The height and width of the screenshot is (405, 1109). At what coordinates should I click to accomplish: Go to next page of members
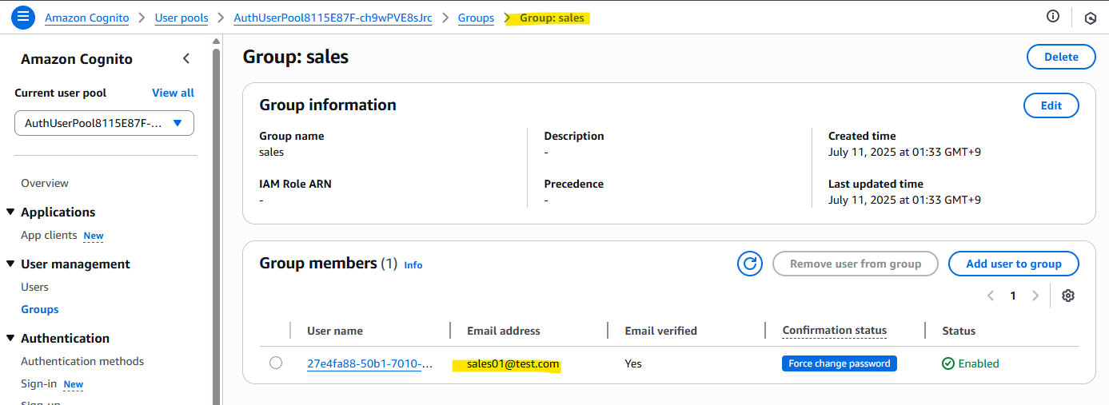point(1035,296)
